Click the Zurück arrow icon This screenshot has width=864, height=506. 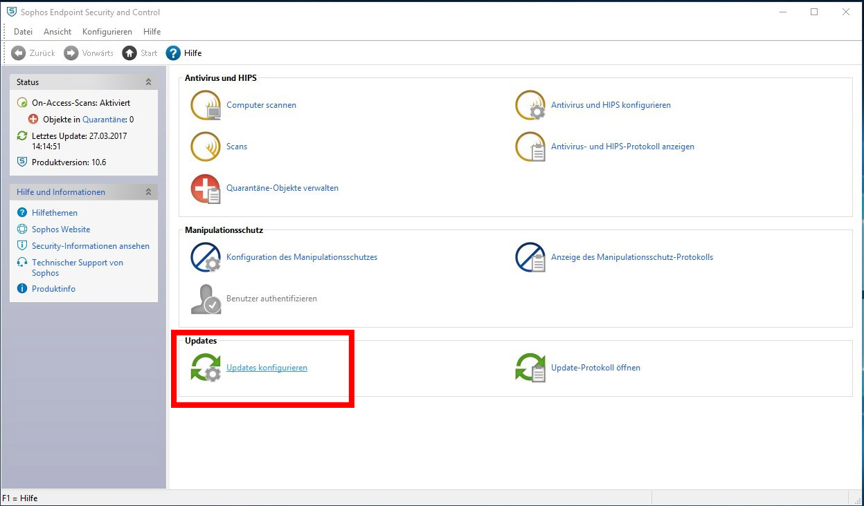[19, 53]
